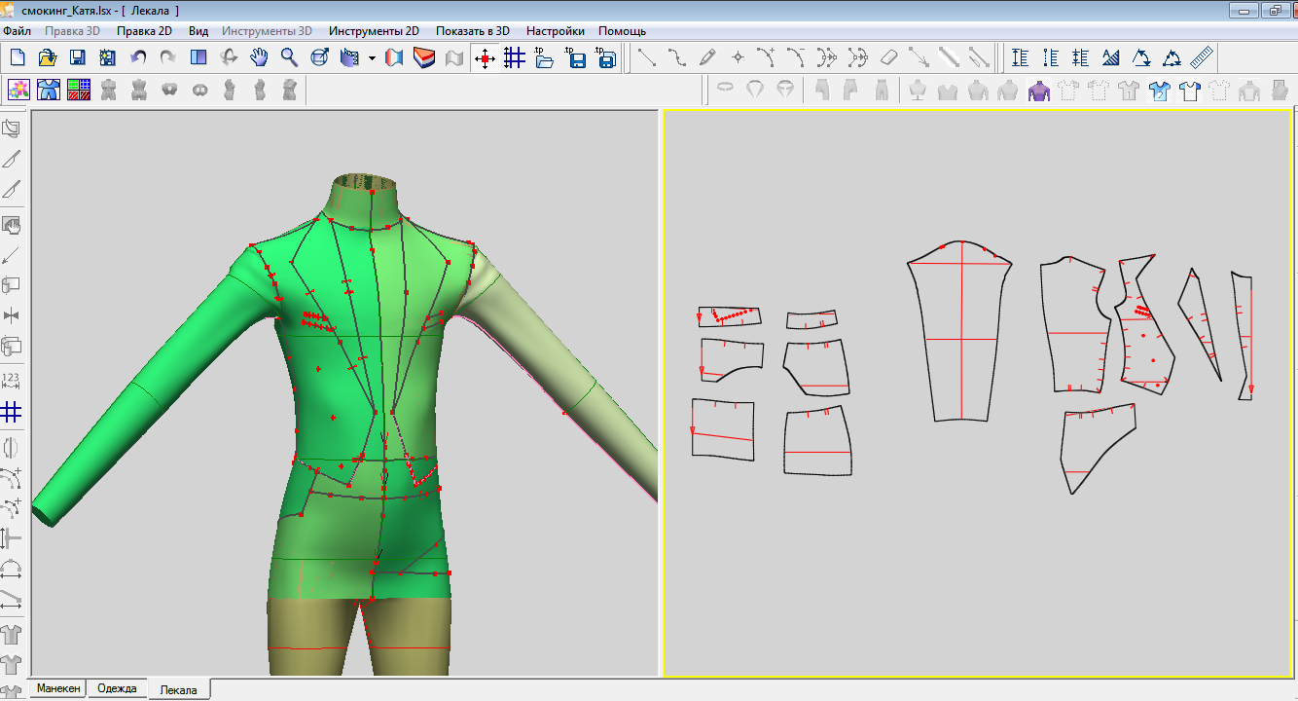Open the dropdown arrow beside the view cube
The height and width of the screenshot is (701, 1298).
372,59
